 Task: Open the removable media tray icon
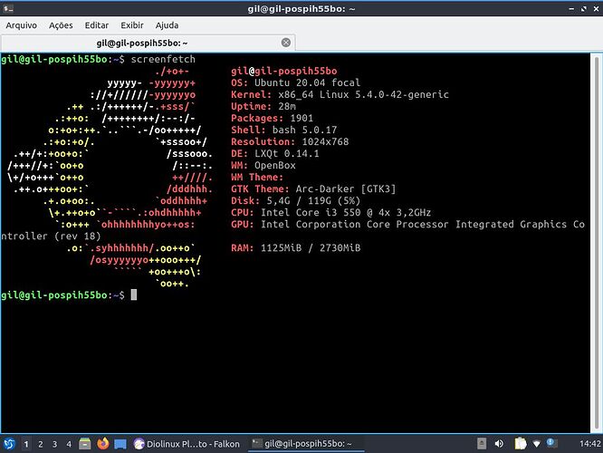click(482, 444)
